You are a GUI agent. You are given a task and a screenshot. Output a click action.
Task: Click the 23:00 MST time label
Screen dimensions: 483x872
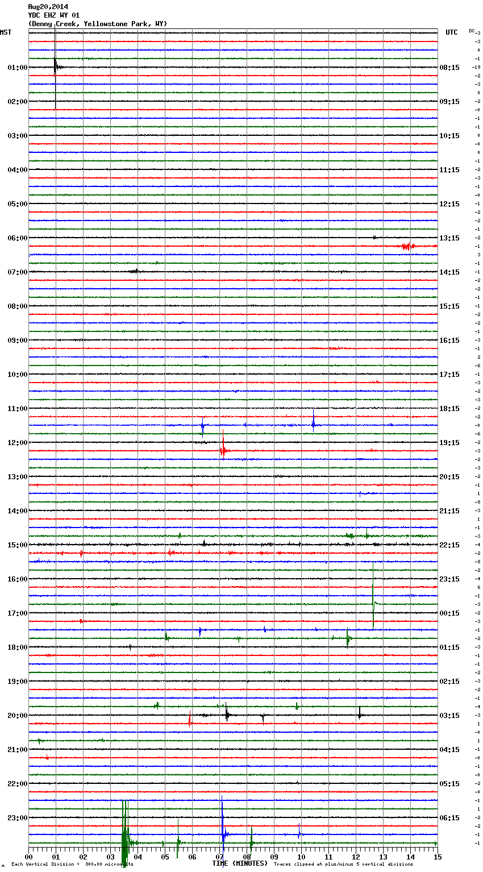tap(17, 818)
